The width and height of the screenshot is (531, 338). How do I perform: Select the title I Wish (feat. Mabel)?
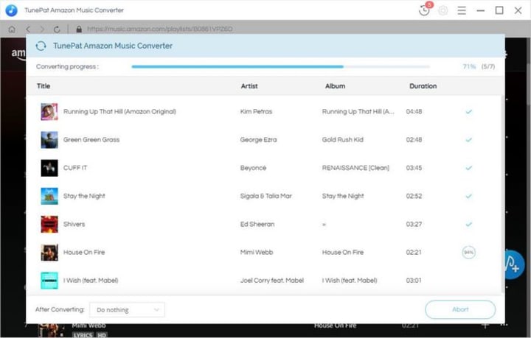(91, 281)
